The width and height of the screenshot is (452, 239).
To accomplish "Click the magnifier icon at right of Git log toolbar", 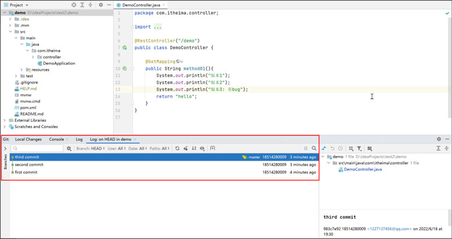I will [x=314, y=149].
